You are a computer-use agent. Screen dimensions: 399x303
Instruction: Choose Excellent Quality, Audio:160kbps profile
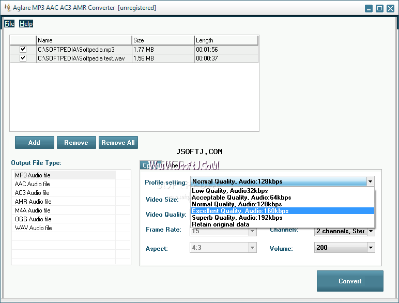click(283, 211)
